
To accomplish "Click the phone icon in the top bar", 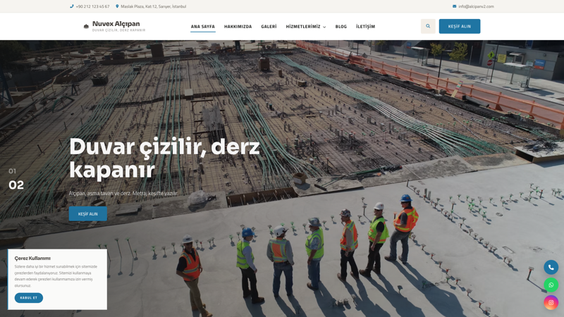I will (72, 6).
